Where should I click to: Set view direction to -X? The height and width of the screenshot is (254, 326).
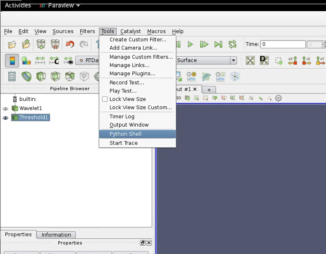coord(306,60)
